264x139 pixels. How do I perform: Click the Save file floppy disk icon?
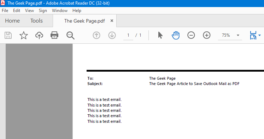[x=8, y=35]
